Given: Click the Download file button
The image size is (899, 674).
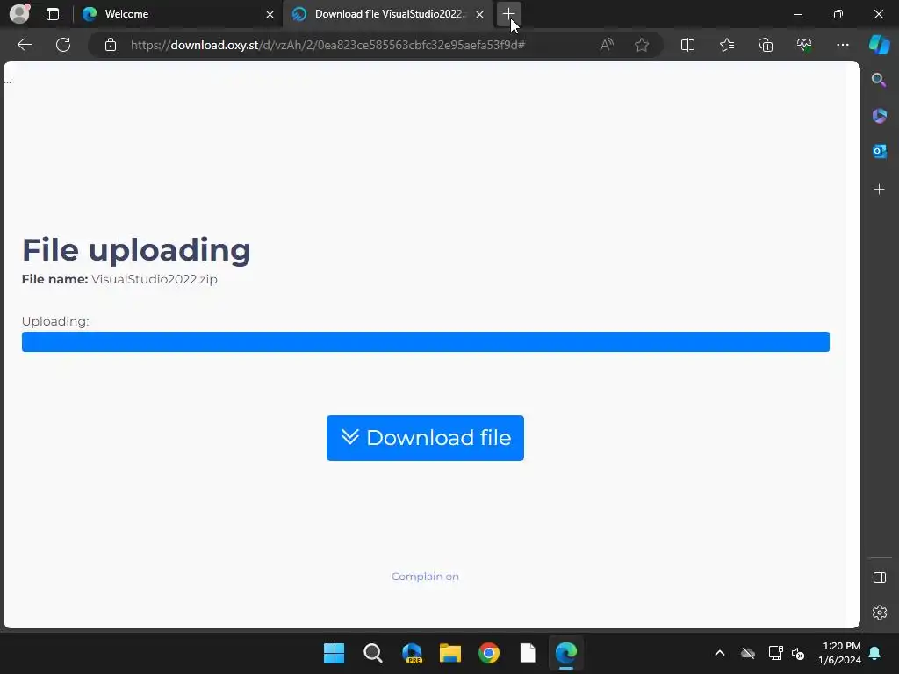Looking at the screenshot, I should 426,438.
